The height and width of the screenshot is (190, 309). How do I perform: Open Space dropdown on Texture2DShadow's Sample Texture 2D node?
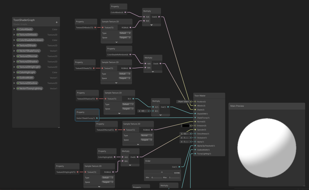[128, 109]
